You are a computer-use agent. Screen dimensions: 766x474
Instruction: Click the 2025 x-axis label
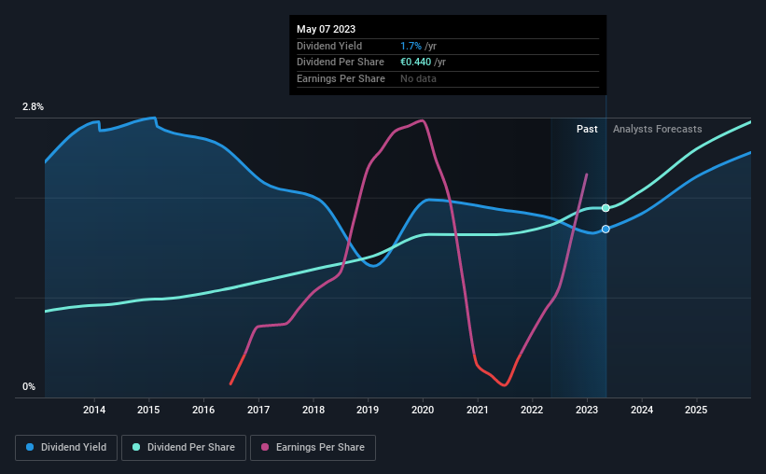[x=696, y=410]
